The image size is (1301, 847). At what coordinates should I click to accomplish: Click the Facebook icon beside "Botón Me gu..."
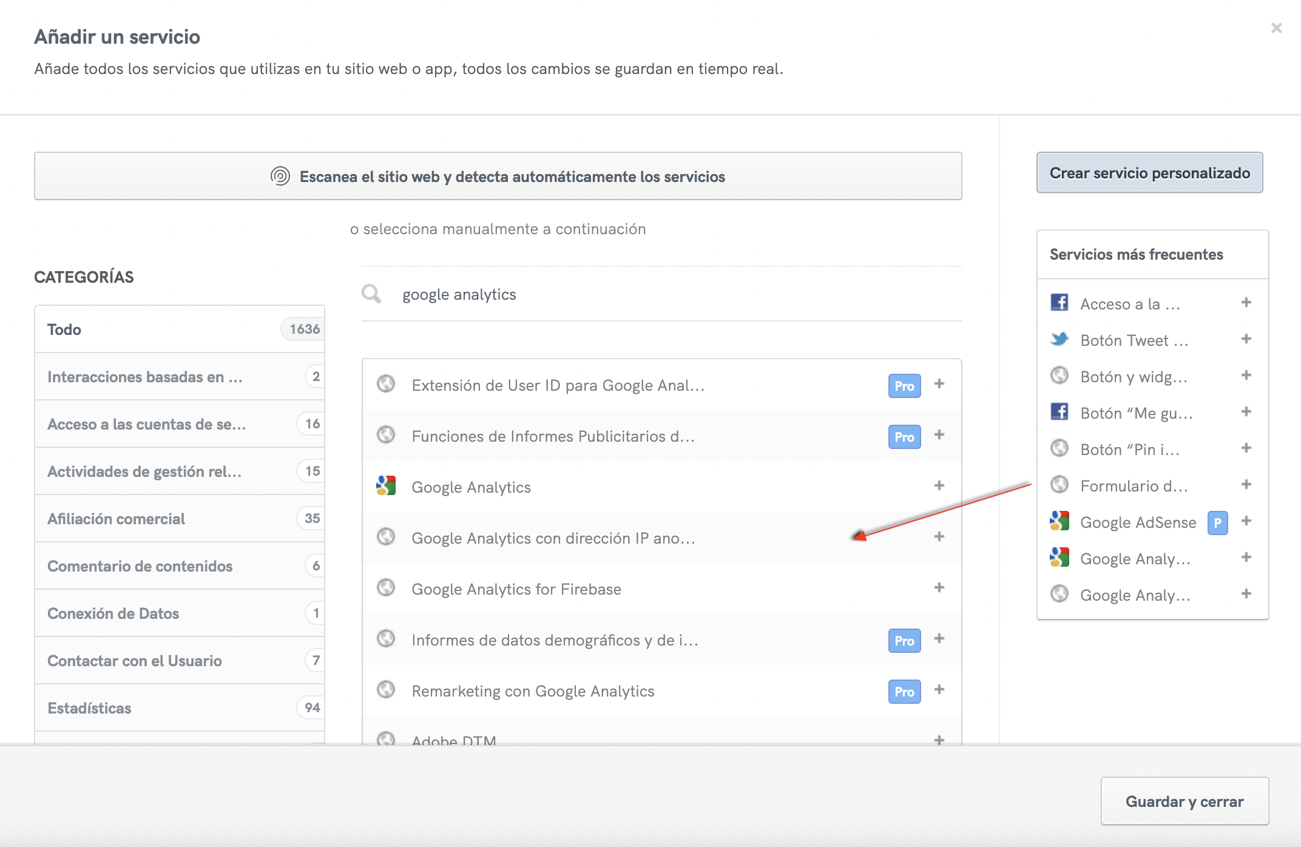[1059, 412]
